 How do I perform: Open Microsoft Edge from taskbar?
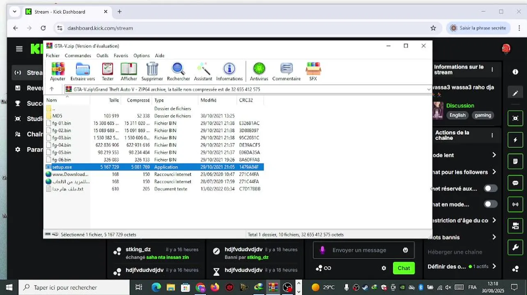[x=156, y=287]
